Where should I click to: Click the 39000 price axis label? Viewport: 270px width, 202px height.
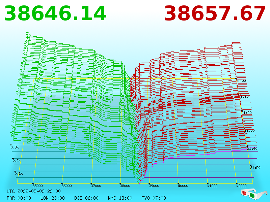point(154,186)
